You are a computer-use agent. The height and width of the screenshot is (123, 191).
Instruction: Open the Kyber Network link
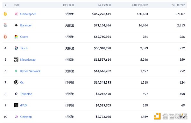point(30,71)
